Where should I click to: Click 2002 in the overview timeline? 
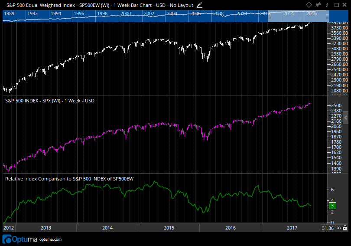click(149, 13)
